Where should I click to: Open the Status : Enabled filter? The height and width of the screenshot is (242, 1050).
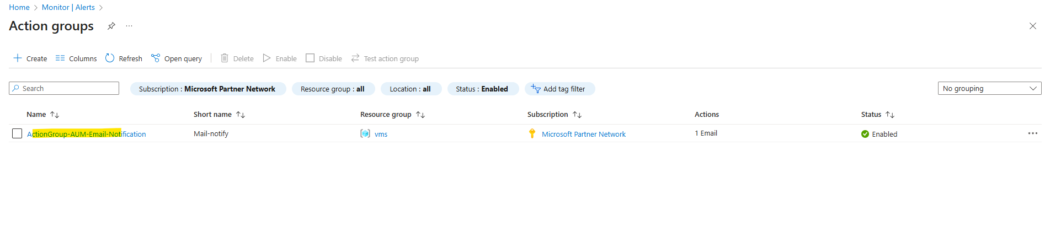tap(483, 89)
